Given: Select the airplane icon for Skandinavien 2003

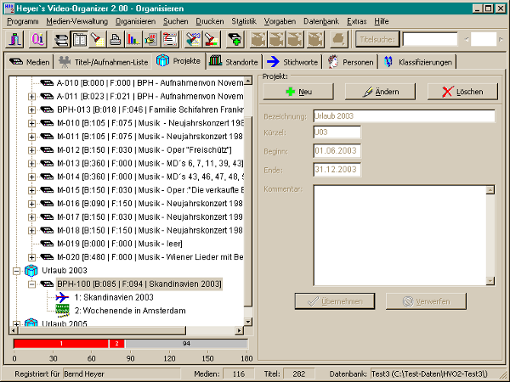Looking at the screenshot, I should point(62,297).
